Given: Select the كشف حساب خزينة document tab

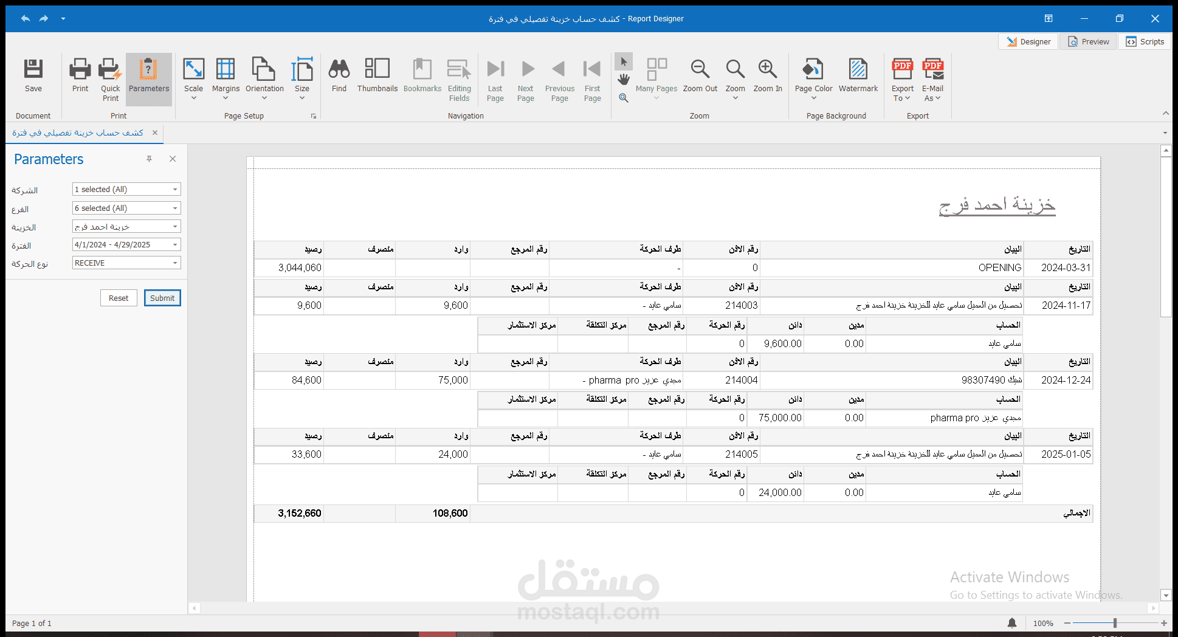Looking at the screenshot, I should point(78,133).
